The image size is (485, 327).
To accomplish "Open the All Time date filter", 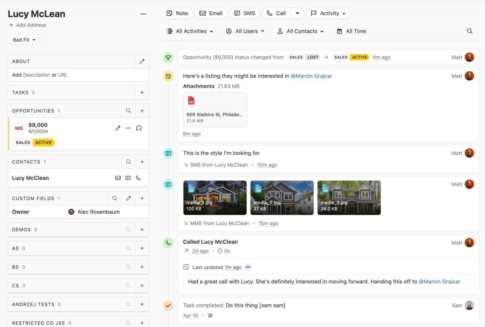I will 351,31.
